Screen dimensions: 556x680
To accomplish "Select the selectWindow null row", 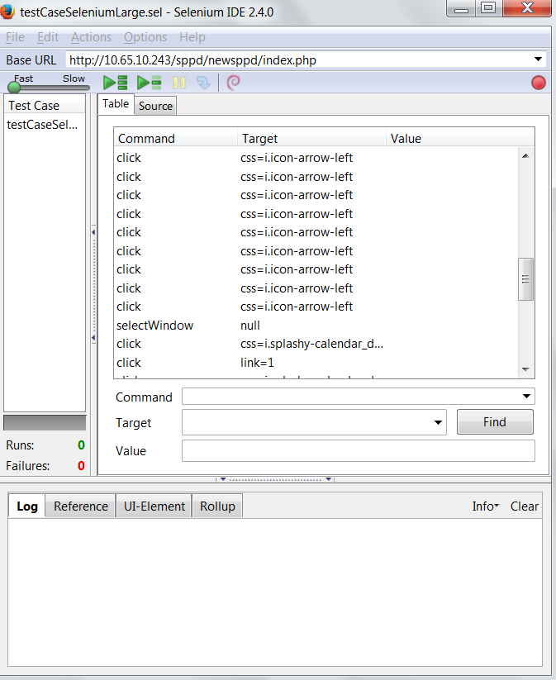I will pos(316,326).
